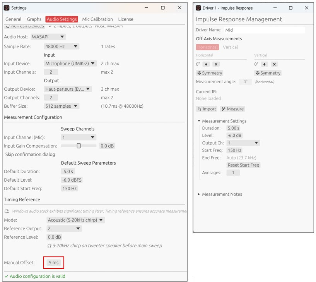Expand the Measurement Notes section
316x282 pixels.
click(x=219, y=194)
